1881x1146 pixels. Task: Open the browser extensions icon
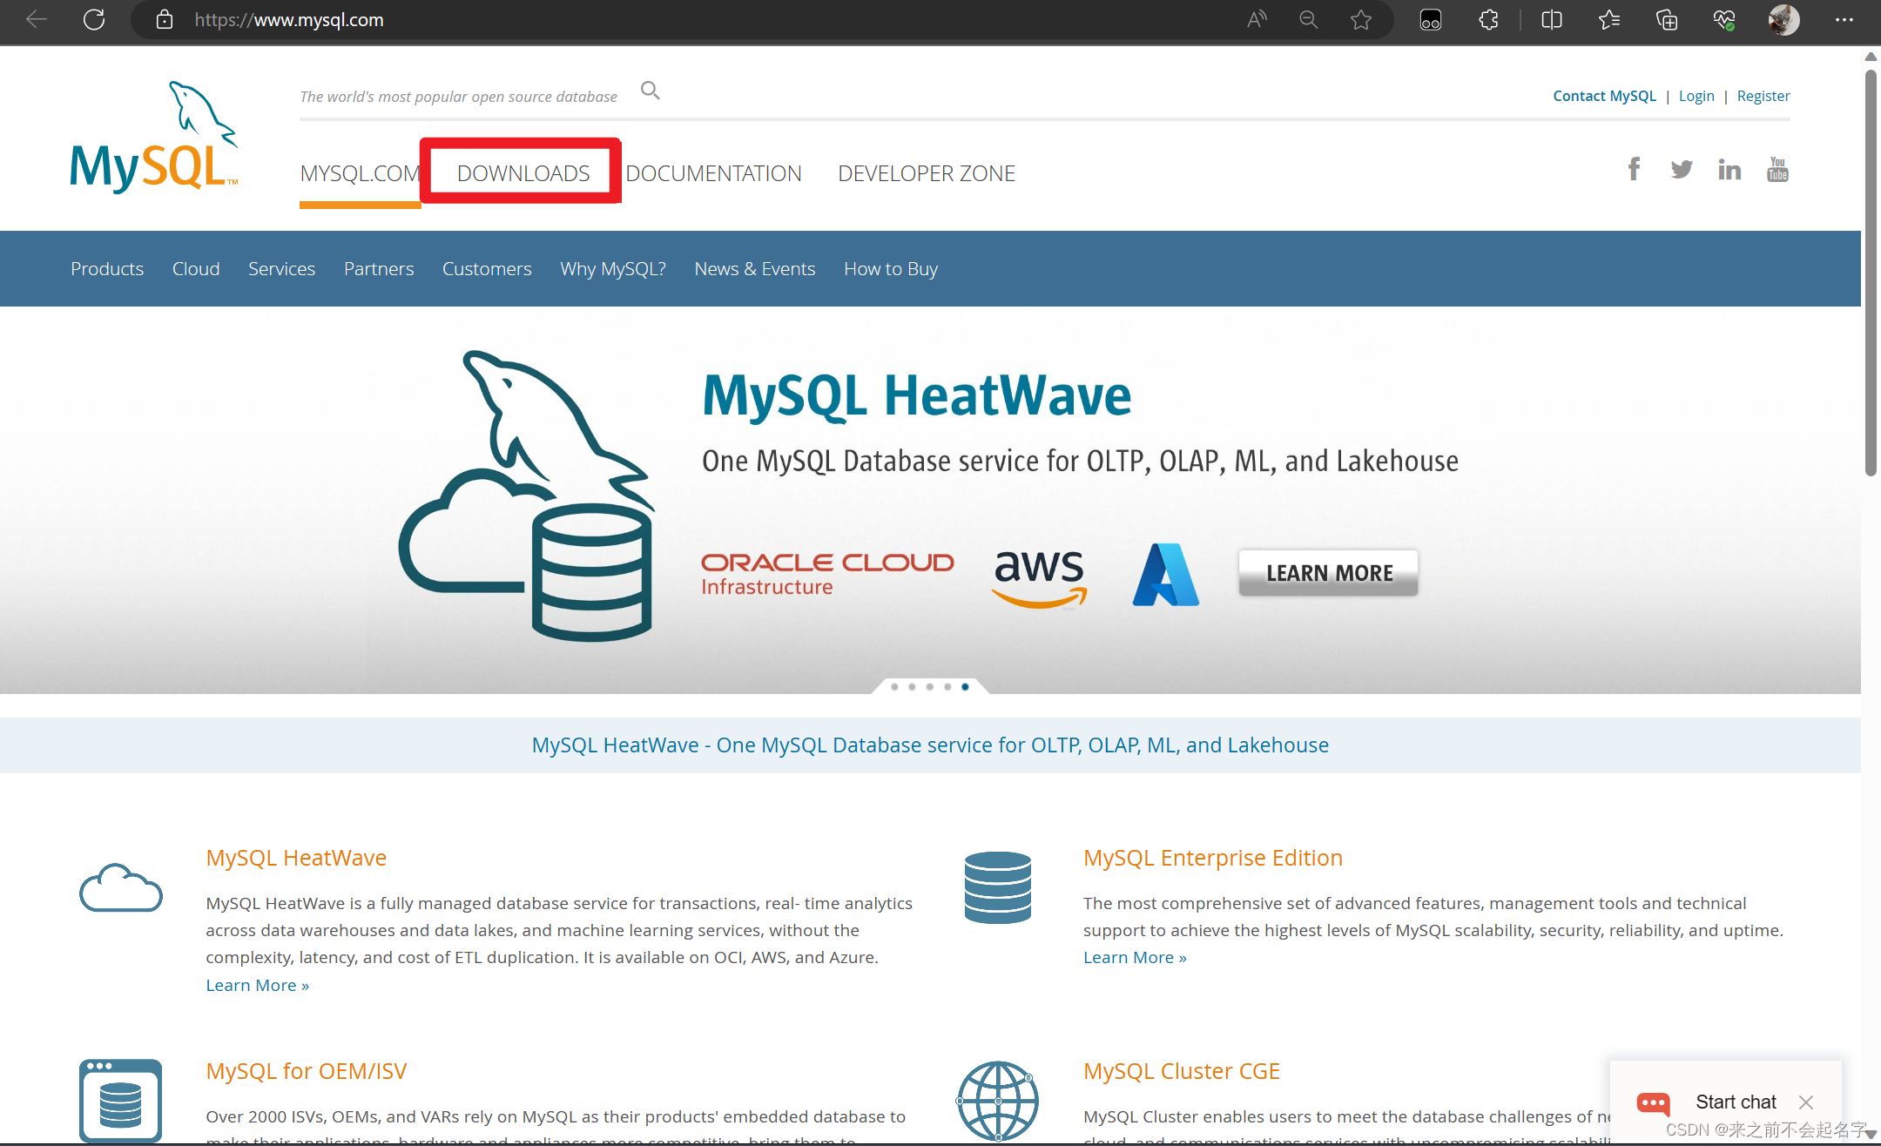pos(1488,19)
